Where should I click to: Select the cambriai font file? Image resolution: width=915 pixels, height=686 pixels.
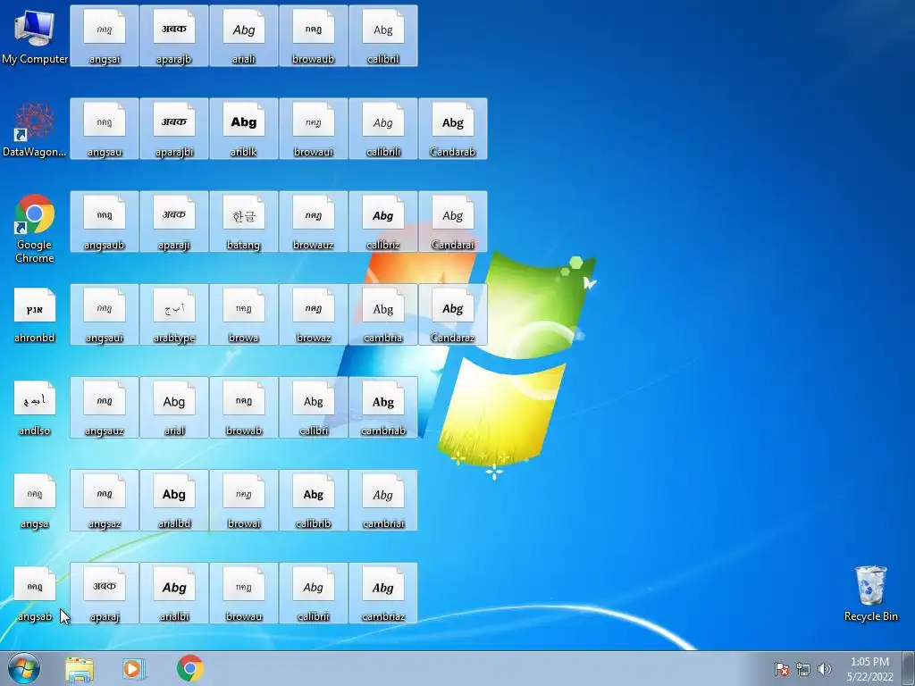pos(383,500)
